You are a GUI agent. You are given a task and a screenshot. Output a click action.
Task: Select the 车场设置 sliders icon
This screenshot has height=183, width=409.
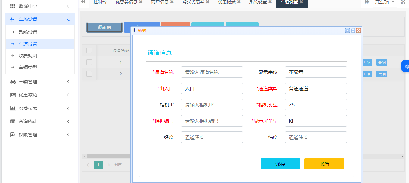[12, 19]
